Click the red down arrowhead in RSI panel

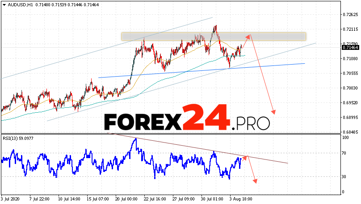coord(256,180)
